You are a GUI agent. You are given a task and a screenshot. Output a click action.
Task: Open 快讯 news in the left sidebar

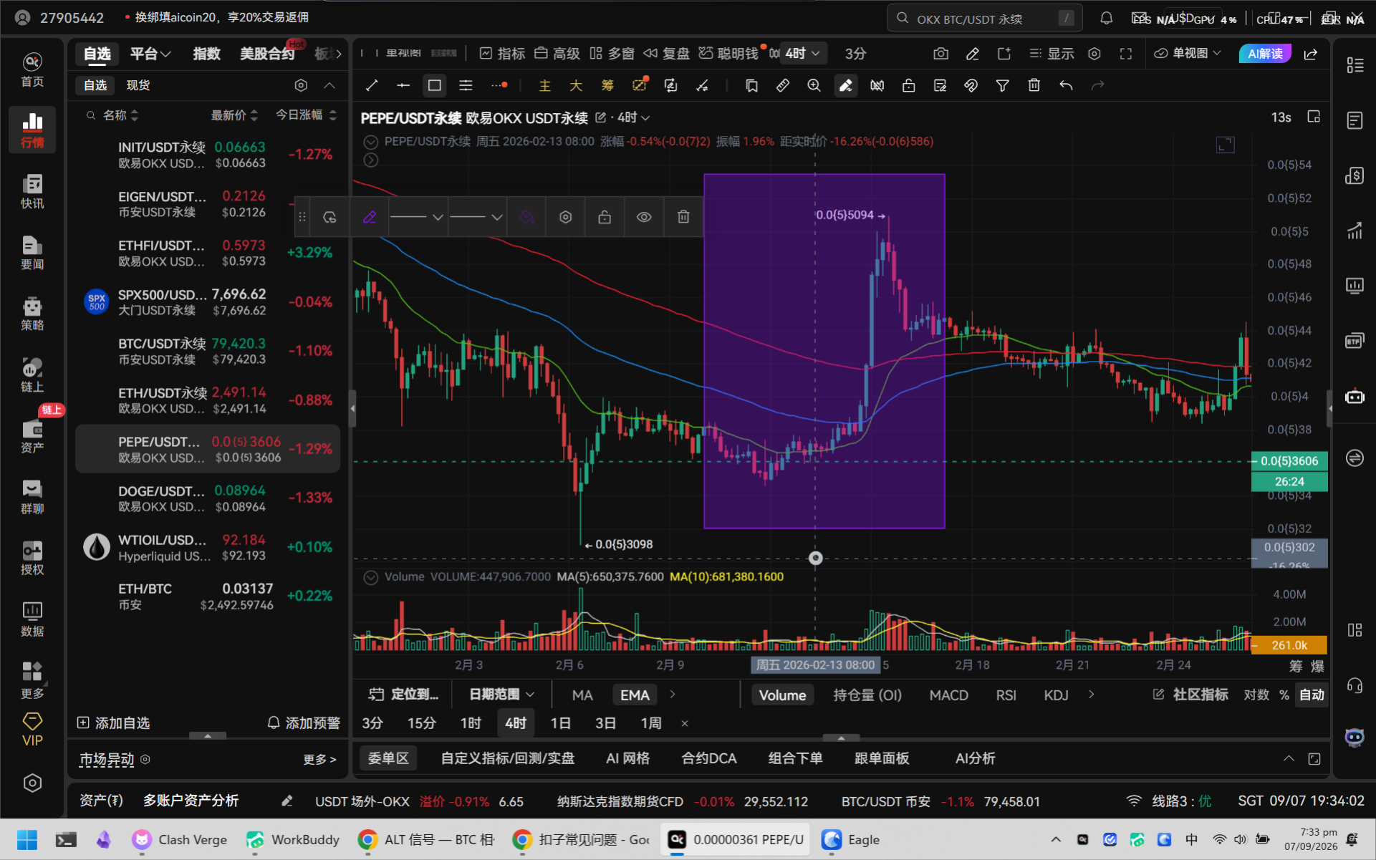[x=32, y=190]
